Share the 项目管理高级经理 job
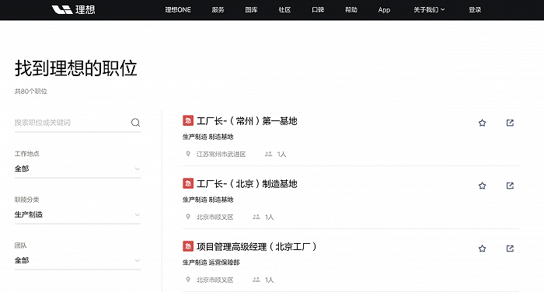The height and width of the screenshot is (292, 544). click(x=510, y=249)
